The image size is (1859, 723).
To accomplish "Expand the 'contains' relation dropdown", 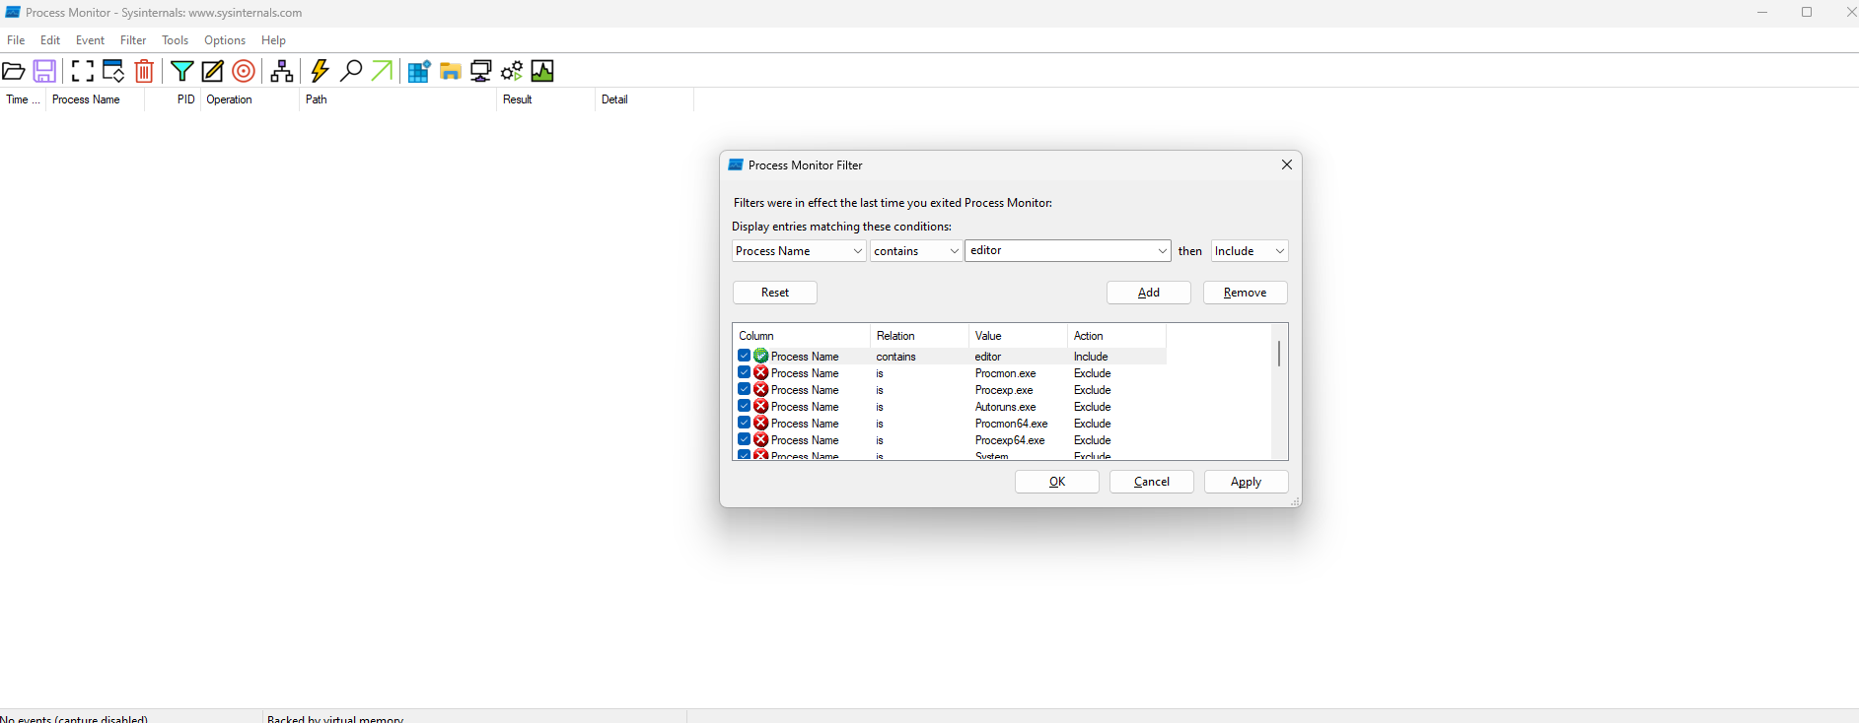I will pyautogui.click(x=954, y=251).
